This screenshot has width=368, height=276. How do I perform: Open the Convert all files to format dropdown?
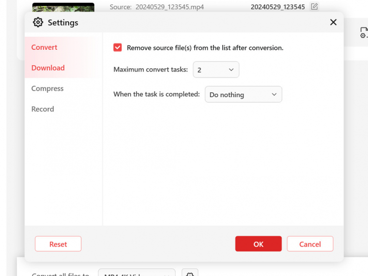pyautogui.click(x=137, y=273)
